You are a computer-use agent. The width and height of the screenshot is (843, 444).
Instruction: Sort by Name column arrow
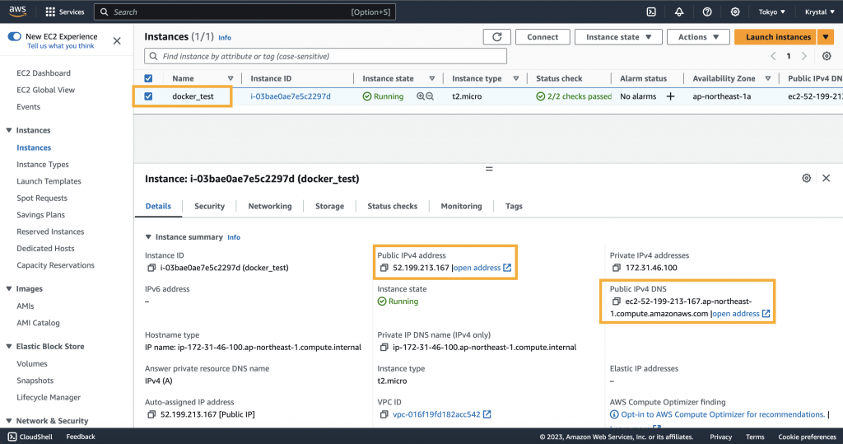[x=231, y=78]
